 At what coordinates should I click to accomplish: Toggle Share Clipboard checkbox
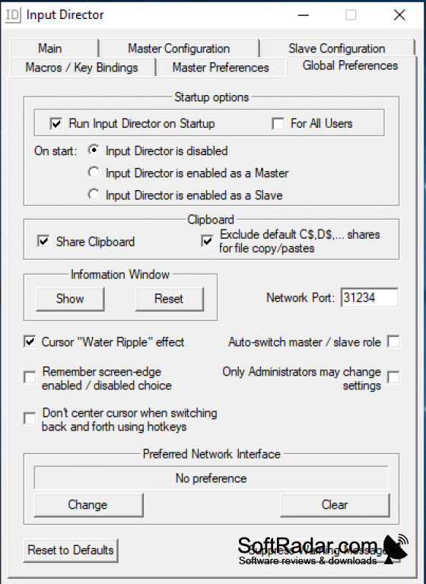pos(43,241)
